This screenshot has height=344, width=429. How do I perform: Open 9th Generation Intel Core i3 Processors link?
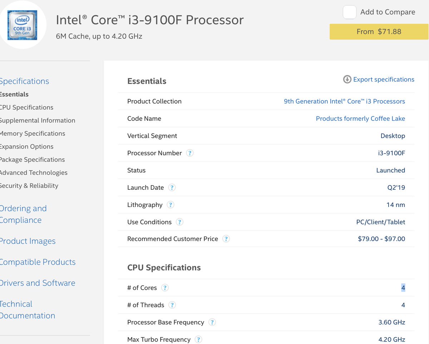coord(344,101)
